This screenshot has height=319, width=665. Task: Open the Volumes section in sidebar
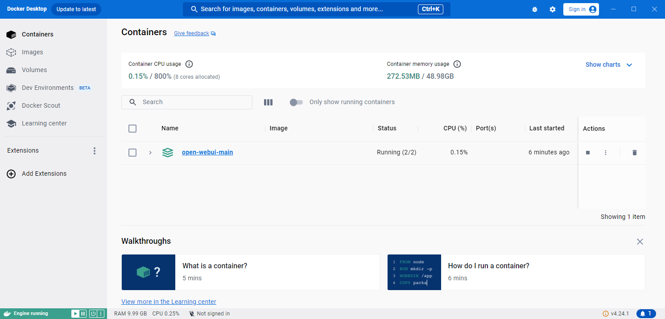[54, 70]
